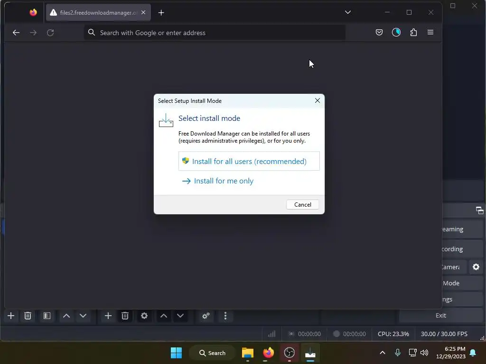
Task: Select the files2.freedownloadmanager tab
Action: coord(98,12)
